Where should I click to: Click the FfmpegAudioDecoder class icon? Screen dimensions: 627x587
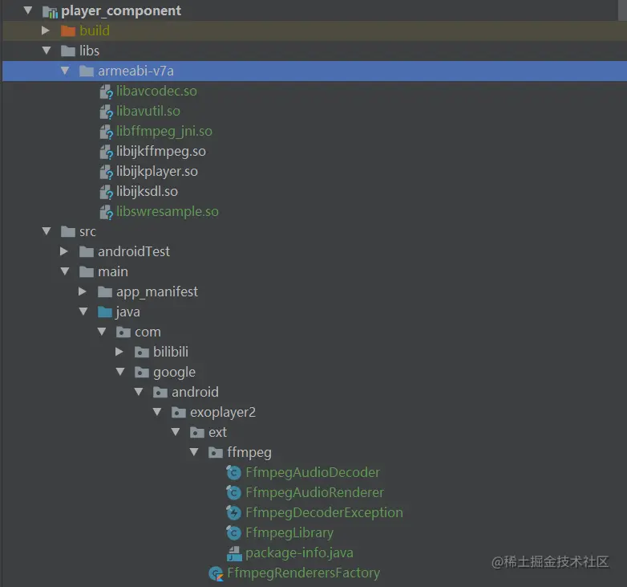pos(233,473)
